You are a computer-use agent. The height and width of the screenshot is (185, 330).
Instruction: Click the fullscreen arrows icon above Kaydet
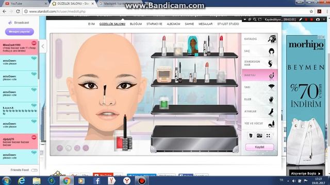coord(268,136)
